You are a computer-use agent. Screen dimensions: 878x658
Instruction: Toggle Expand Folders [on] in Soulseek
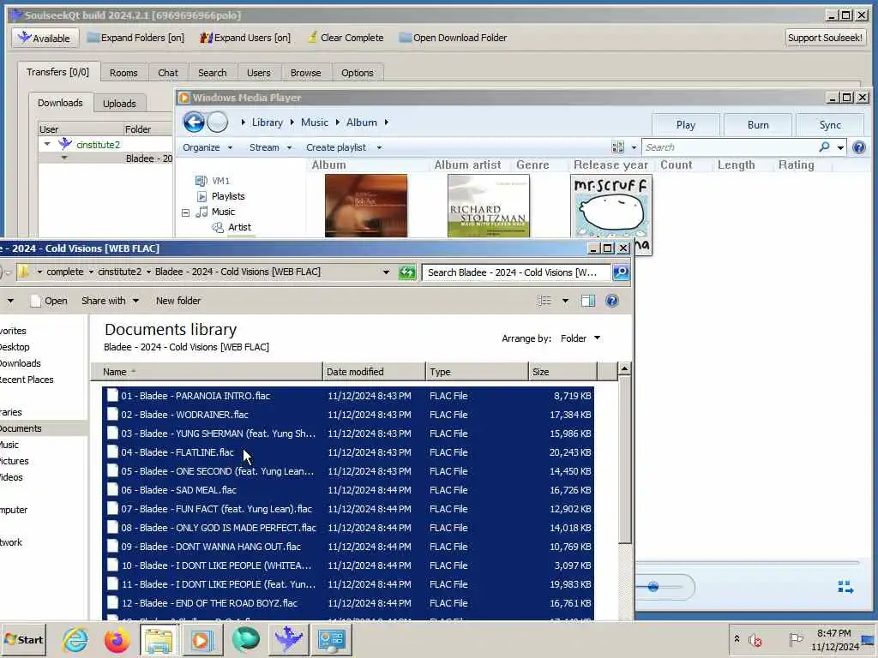pyautogui.click(x=135, y=38)
